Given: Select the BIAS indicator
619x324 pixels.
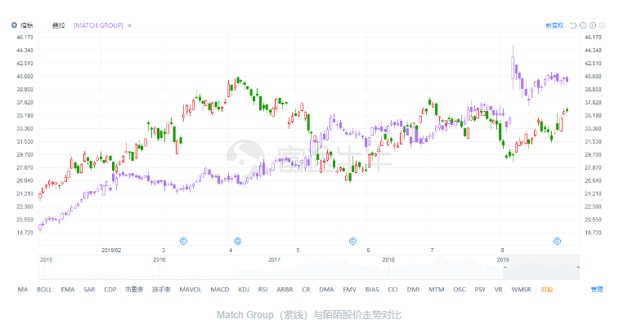Looking at the screenshot, I should pos(372,289).
